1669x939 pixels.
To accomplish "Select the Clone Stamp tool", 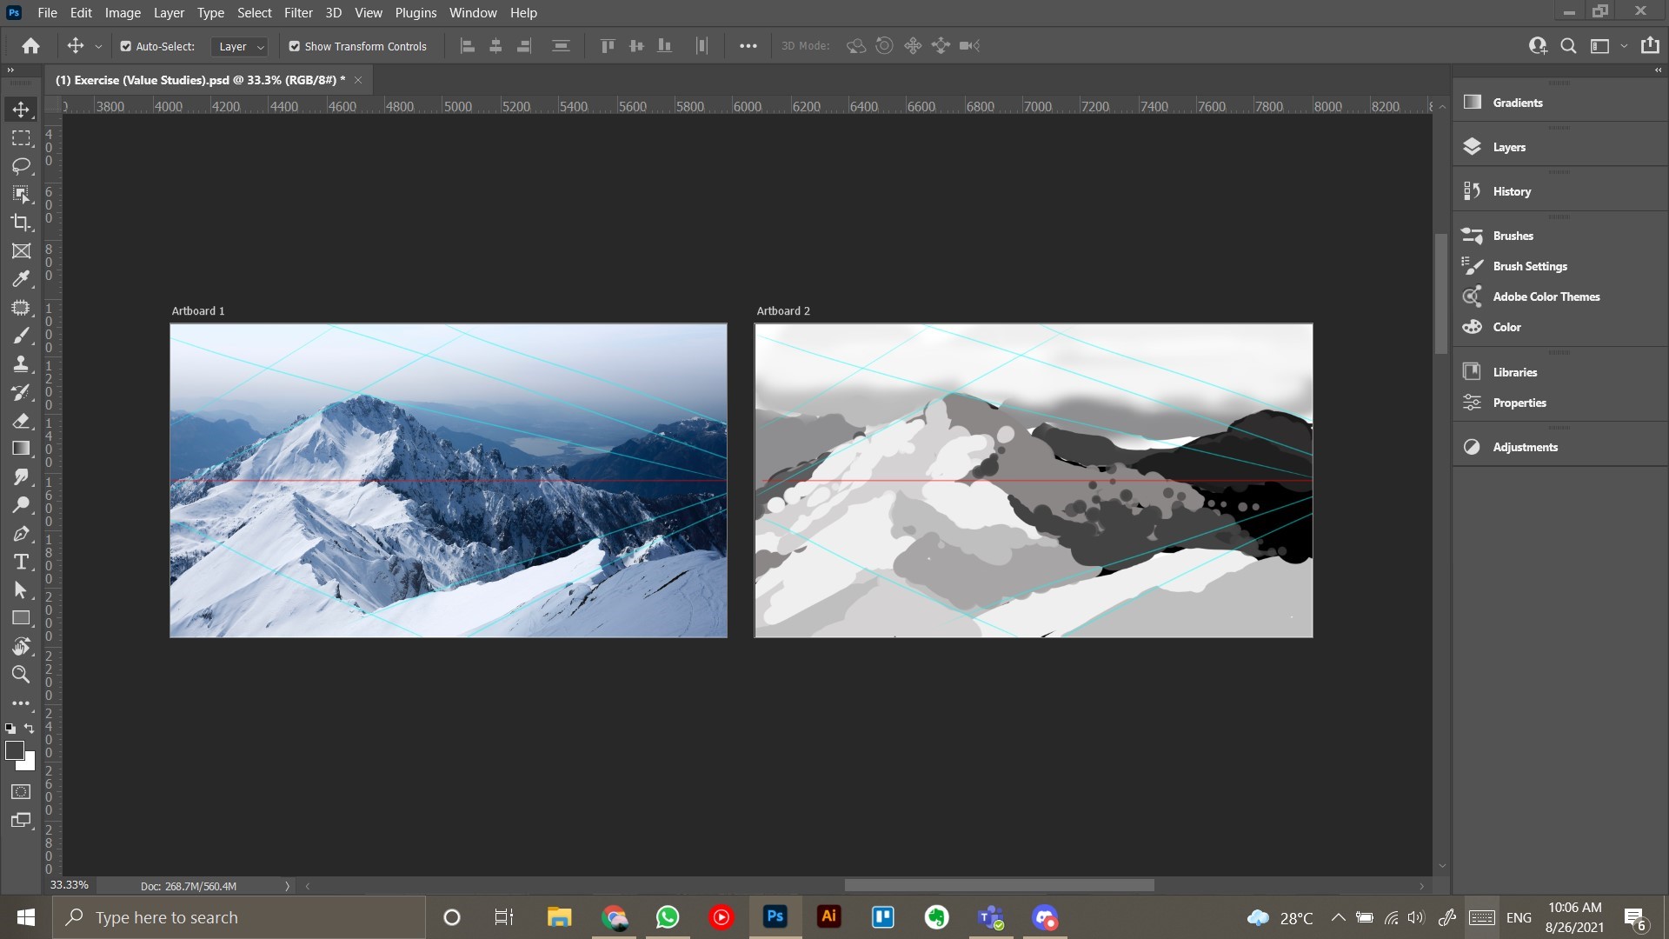I will 21,364.
